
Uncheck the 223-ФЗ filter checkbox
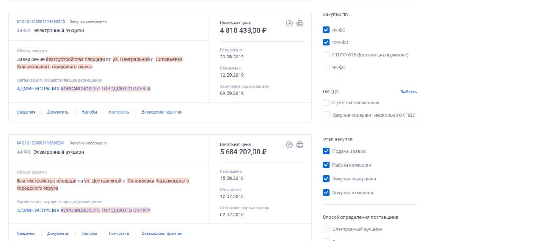click(326, 42)
